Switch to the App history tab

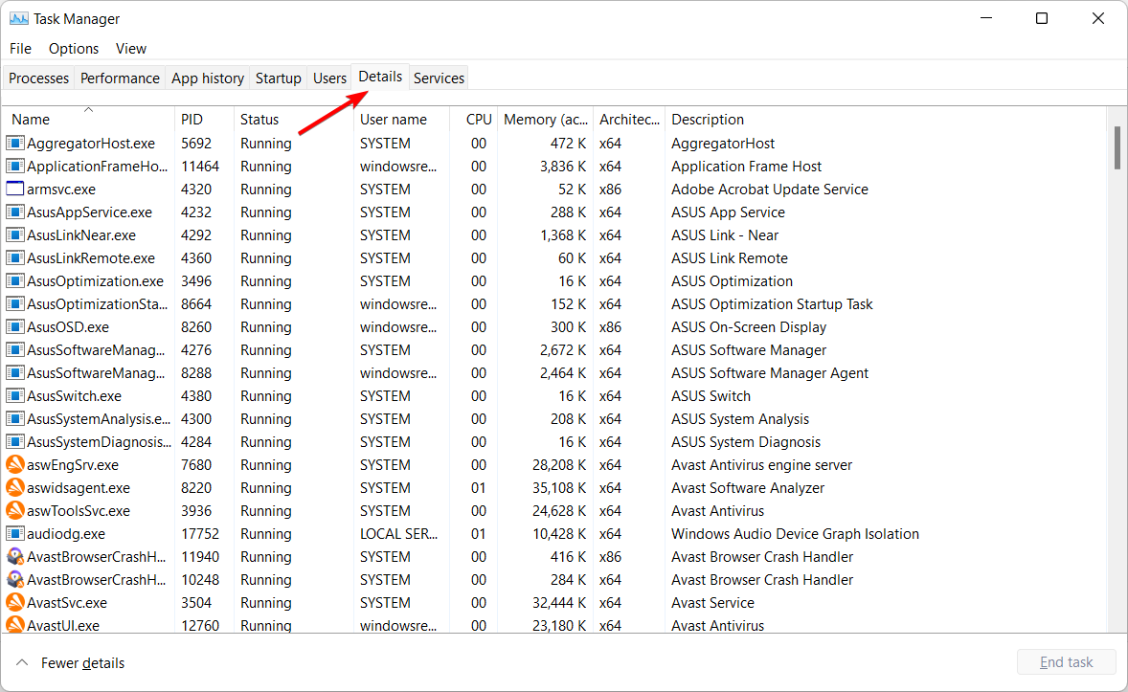[x=208, y=78]
